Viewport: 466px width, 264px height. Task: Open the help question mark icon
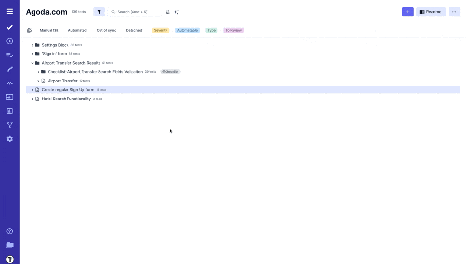[x=10, y=231]
